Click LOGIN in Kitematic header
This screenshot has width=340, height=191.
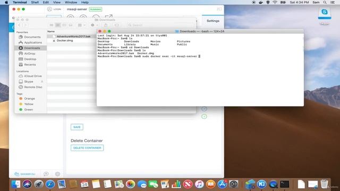(x=54, y=9)
